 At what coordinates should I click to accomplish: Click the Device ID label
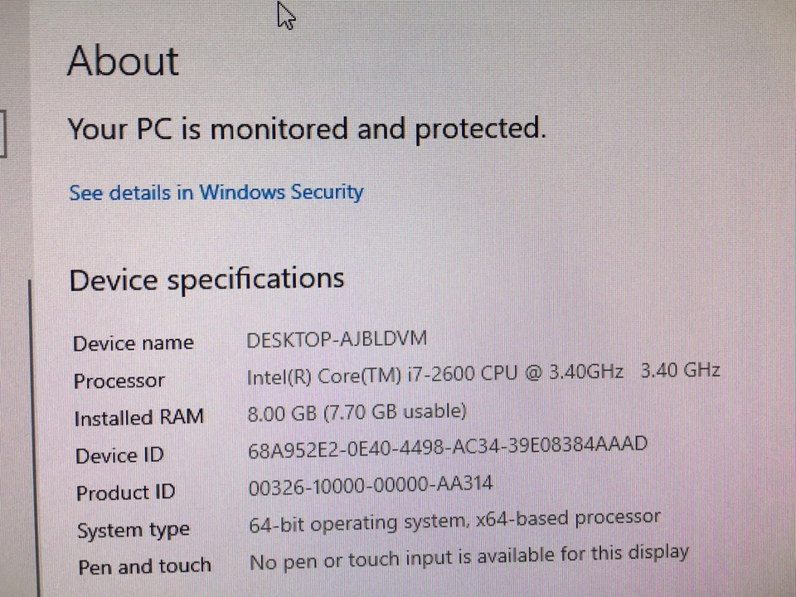[119, 455]
